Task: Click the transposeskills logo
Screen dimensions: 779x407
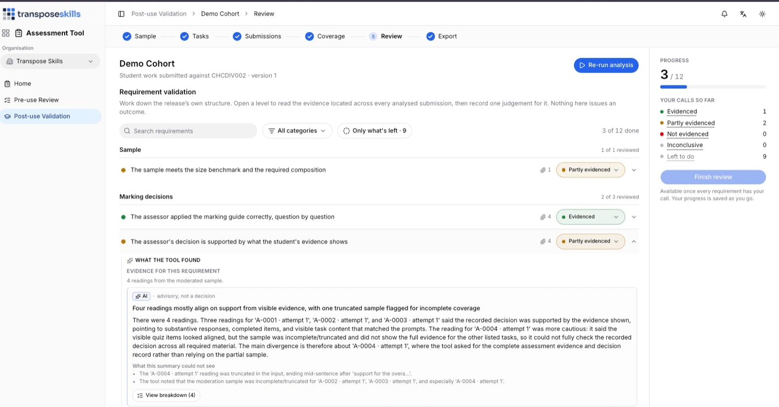Action: coord(42,14)
